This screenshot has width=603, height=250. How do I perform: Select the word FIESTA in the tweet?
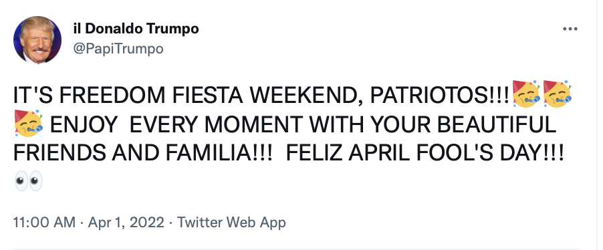tap(208, 96)
